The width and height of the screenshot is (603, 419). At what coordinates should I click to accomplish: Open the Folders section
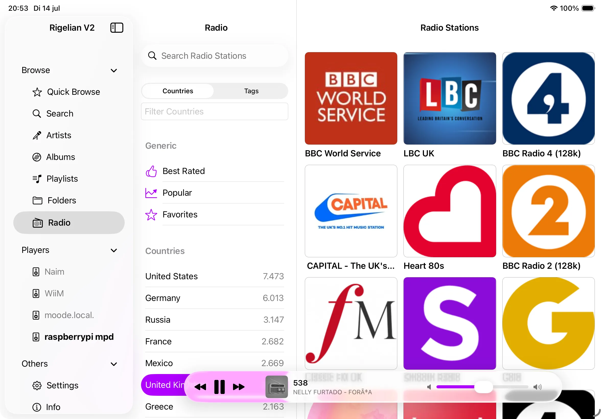(x=69, y=201)
